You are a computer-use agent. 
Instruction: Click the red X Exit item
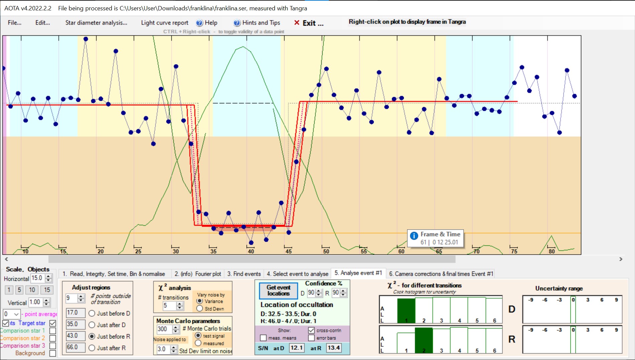(x=308, y=23)
